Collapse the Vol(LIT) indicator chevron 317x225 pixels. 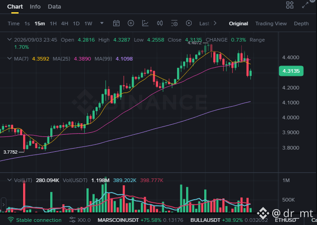(x=10, y=180)
